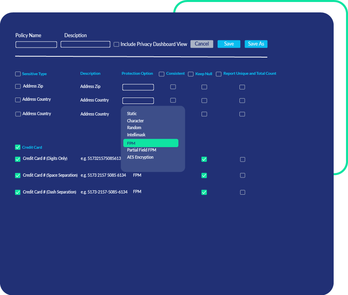Image resolution: width=348 pixels, height=295 pixels.
Task: Uncheck the Credit Card group checkbox
Action: pos(18,147)
